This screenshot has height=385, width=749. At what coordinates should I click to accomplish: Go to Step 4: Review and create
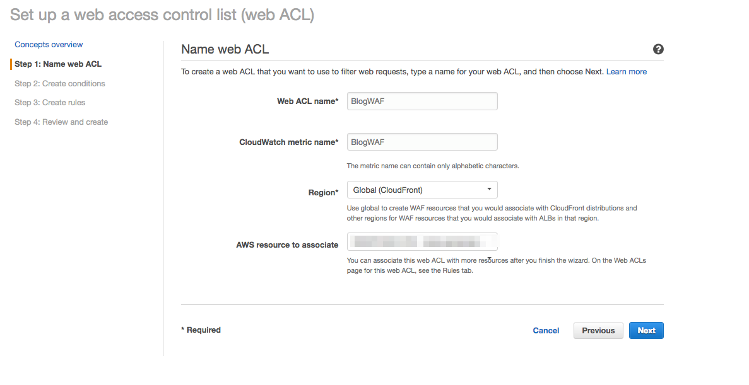tap(61, 122)
